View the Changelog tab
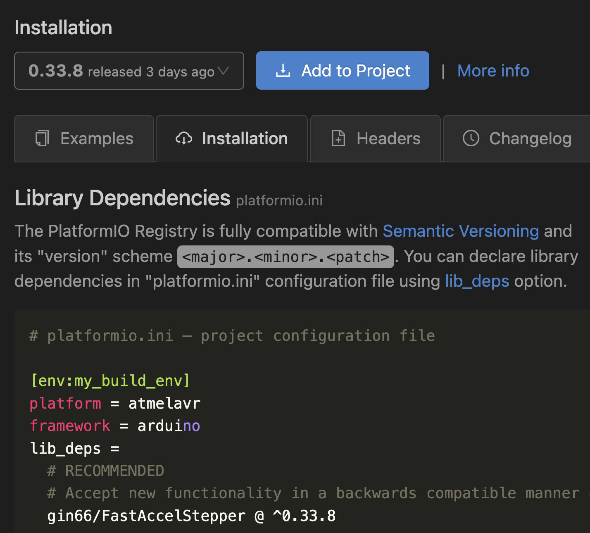The width and height of the screenshot is (590, 533). [517, 138]
